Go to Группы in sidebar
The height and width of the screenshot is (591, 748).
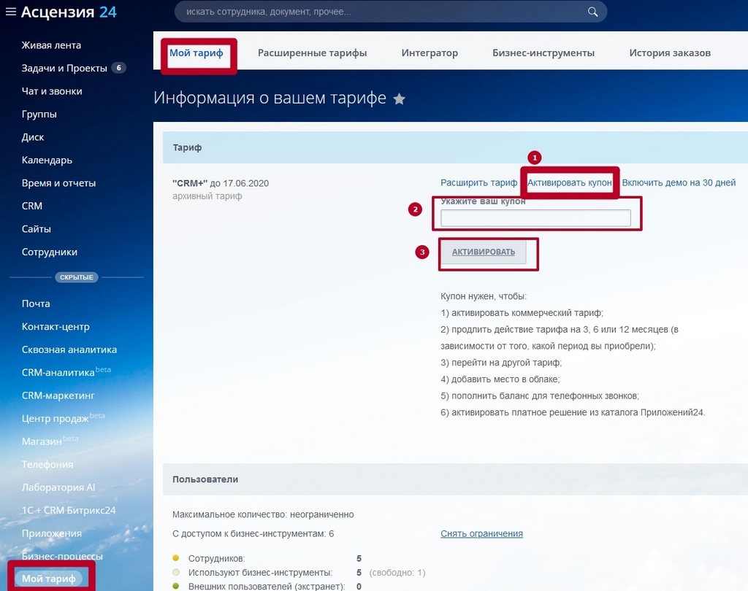tap(39, 114)
